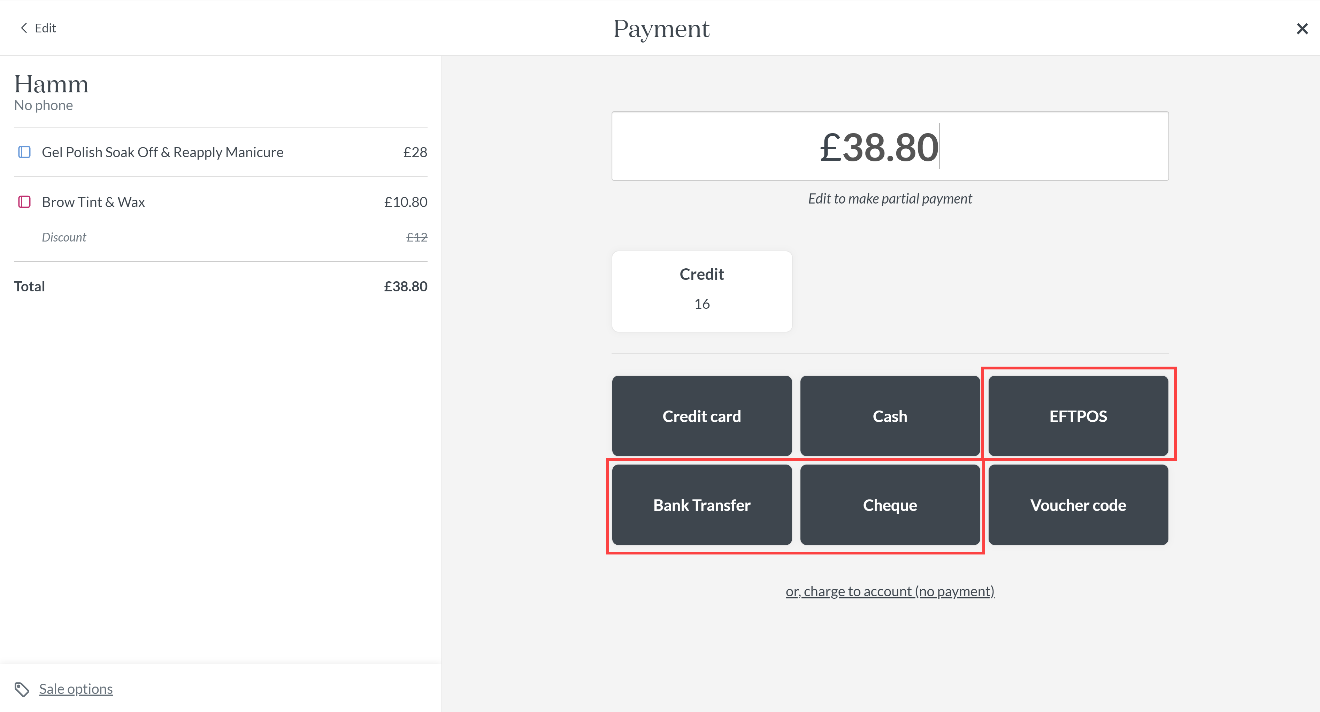
Task: Select Cheque as the payment type
Action: [x=890, y=505]
